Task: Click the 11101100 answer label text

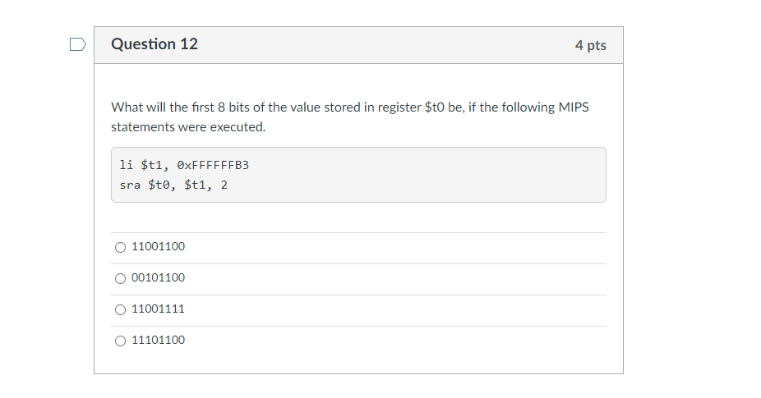Action: click(x=158, y=341)
